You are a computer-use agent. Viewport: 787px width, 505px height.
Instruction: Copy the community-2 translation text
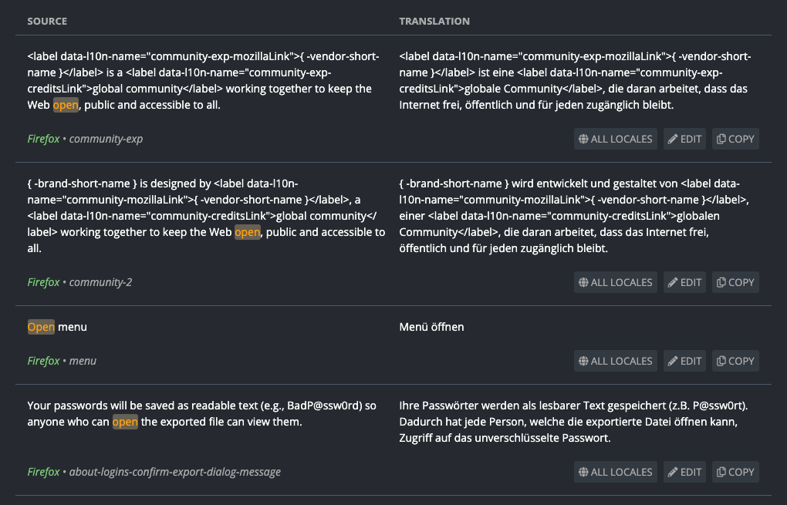[x=735, y=282]
